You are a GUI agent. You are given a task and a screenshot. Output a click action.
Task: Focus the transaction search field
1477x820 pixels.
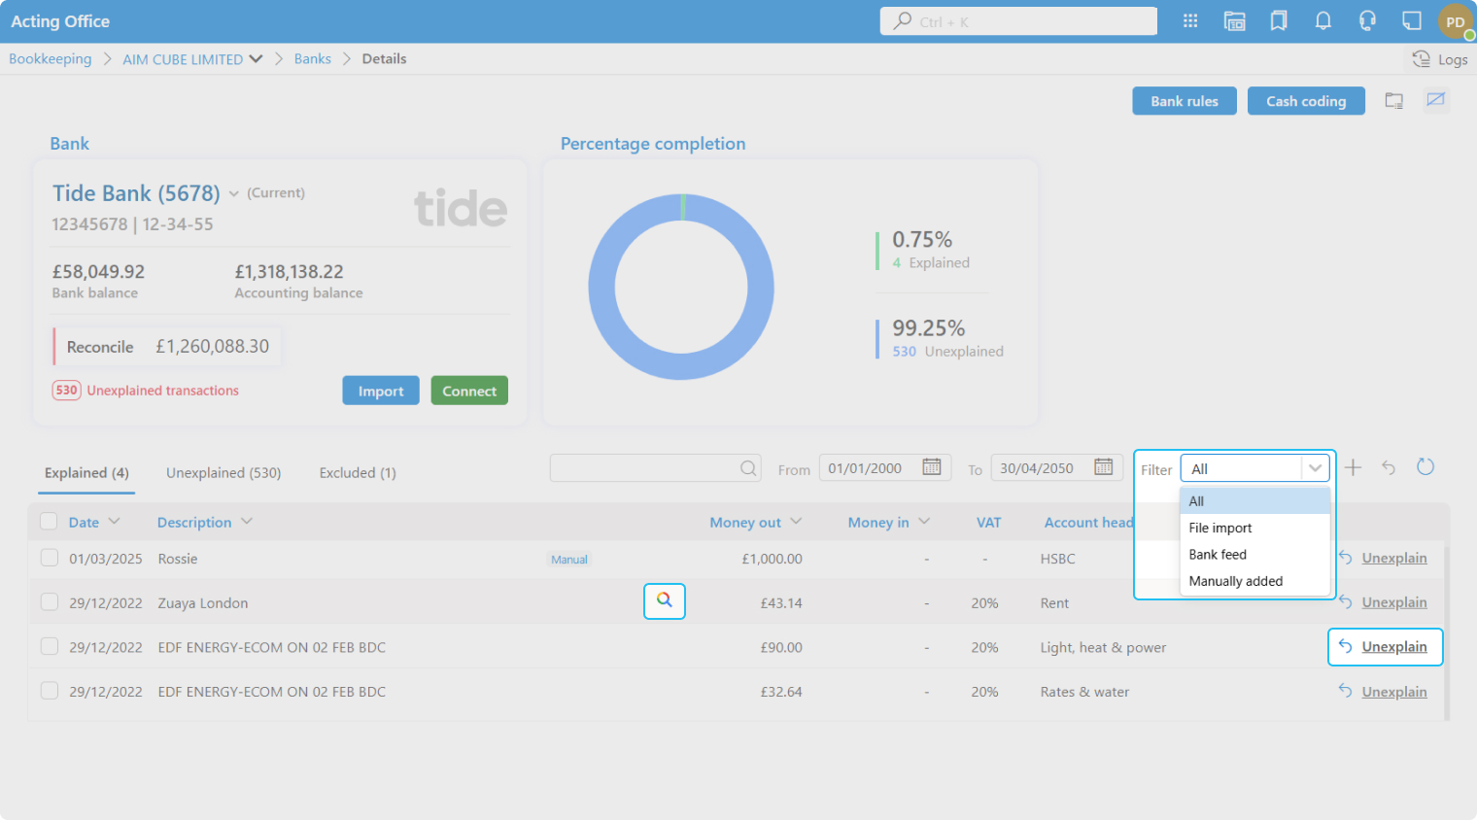coord(643,468)
